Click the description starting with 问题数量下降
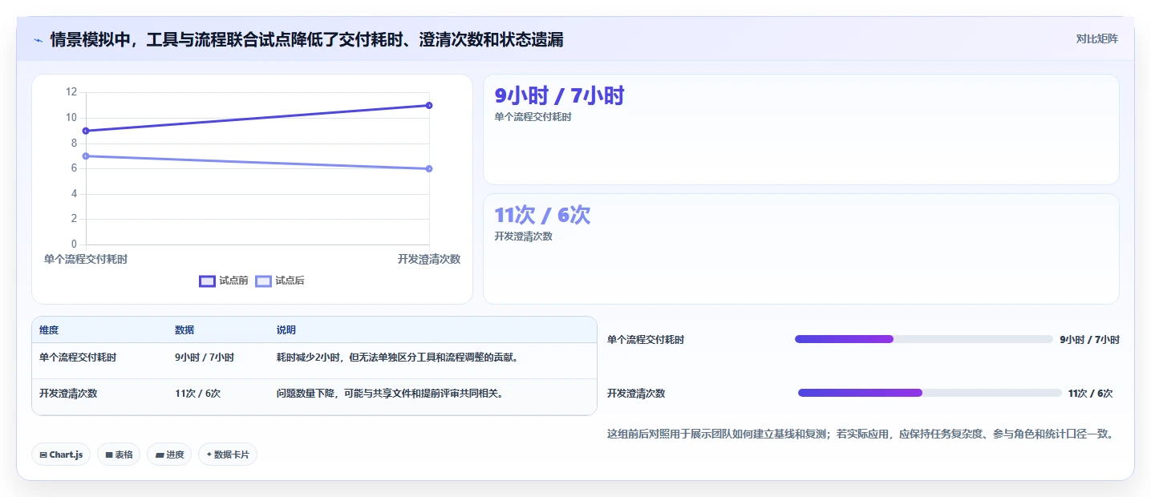 click(x=390, y=394)
